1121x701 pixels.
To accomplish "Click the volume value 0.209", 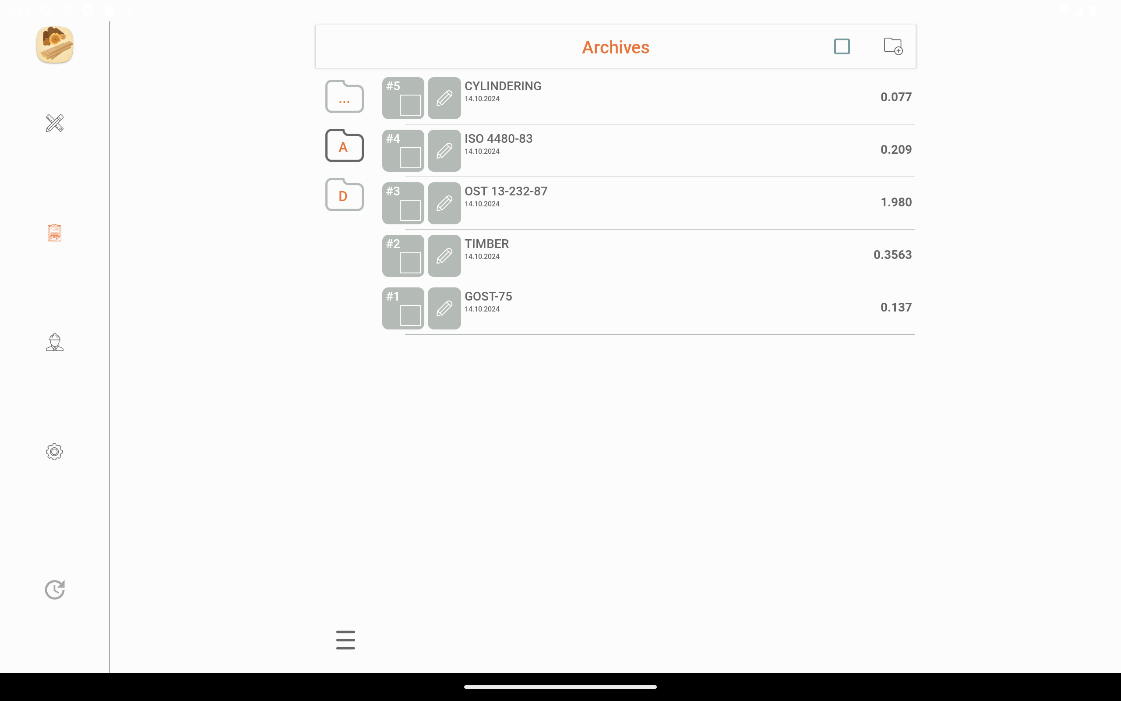I will coord(896,149).
